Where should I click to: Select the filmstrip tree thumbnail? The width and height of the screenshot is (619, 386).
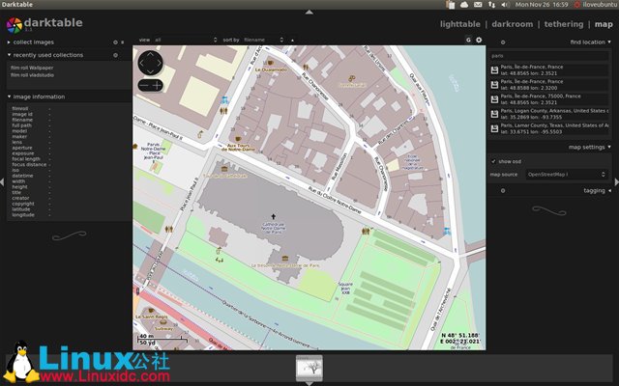click(309, 368)
